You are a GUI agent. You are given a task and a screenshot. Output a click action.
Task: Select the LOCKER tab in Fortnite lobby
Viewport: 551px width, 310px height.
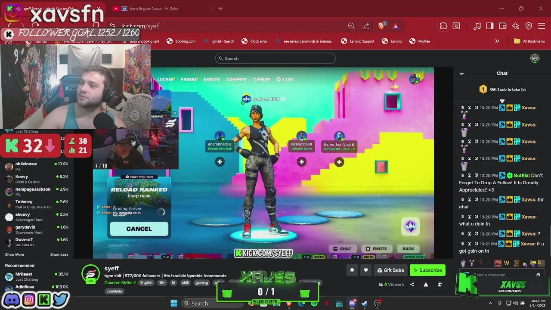(166, 79)
